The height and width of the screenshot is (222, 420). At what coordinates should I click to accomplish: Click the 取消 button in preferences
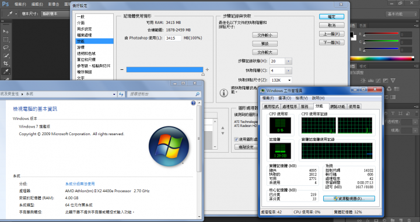(x=331, y=25)
